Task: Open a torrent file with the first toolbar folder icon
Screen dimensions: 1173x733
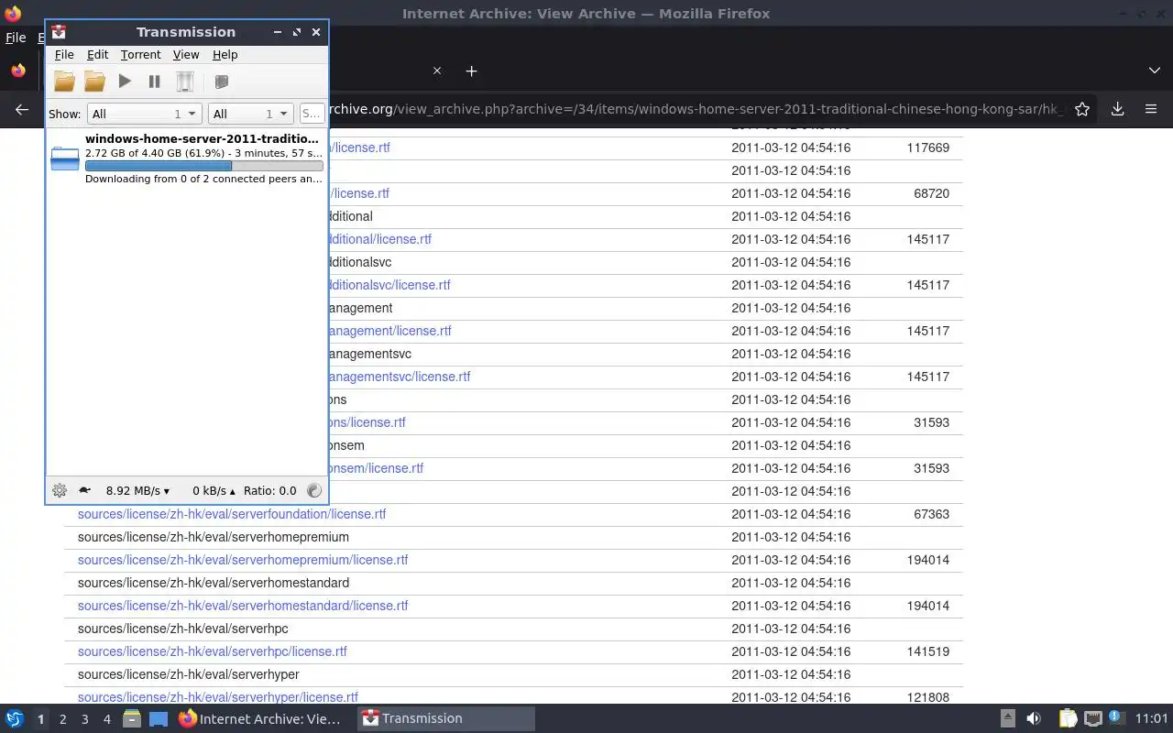Action: pos(64,82)
